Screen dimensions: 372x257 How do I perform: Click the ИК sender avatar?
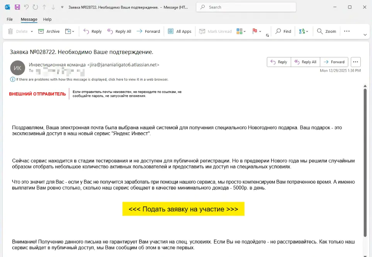click(18, 68)
